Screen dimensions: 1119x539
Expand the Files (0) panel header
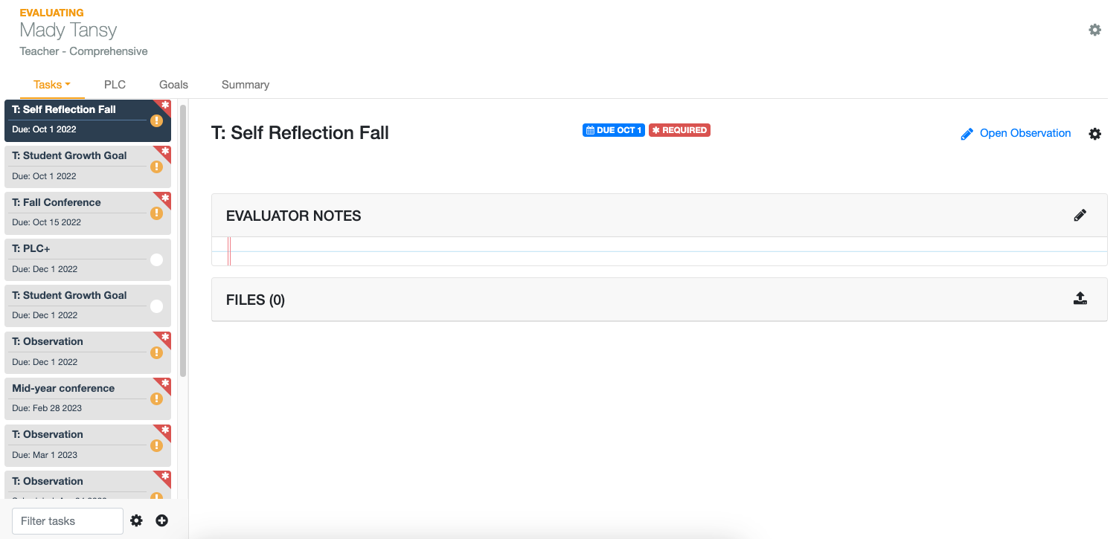click(x=659, y=300)
